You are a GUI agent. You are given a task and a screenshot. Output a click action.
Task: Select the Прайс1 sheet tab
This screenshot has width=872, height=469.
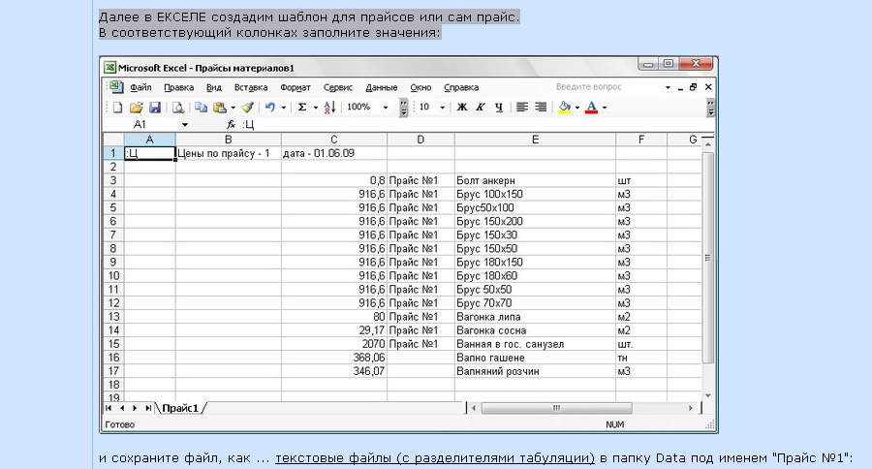click(180, 409)
